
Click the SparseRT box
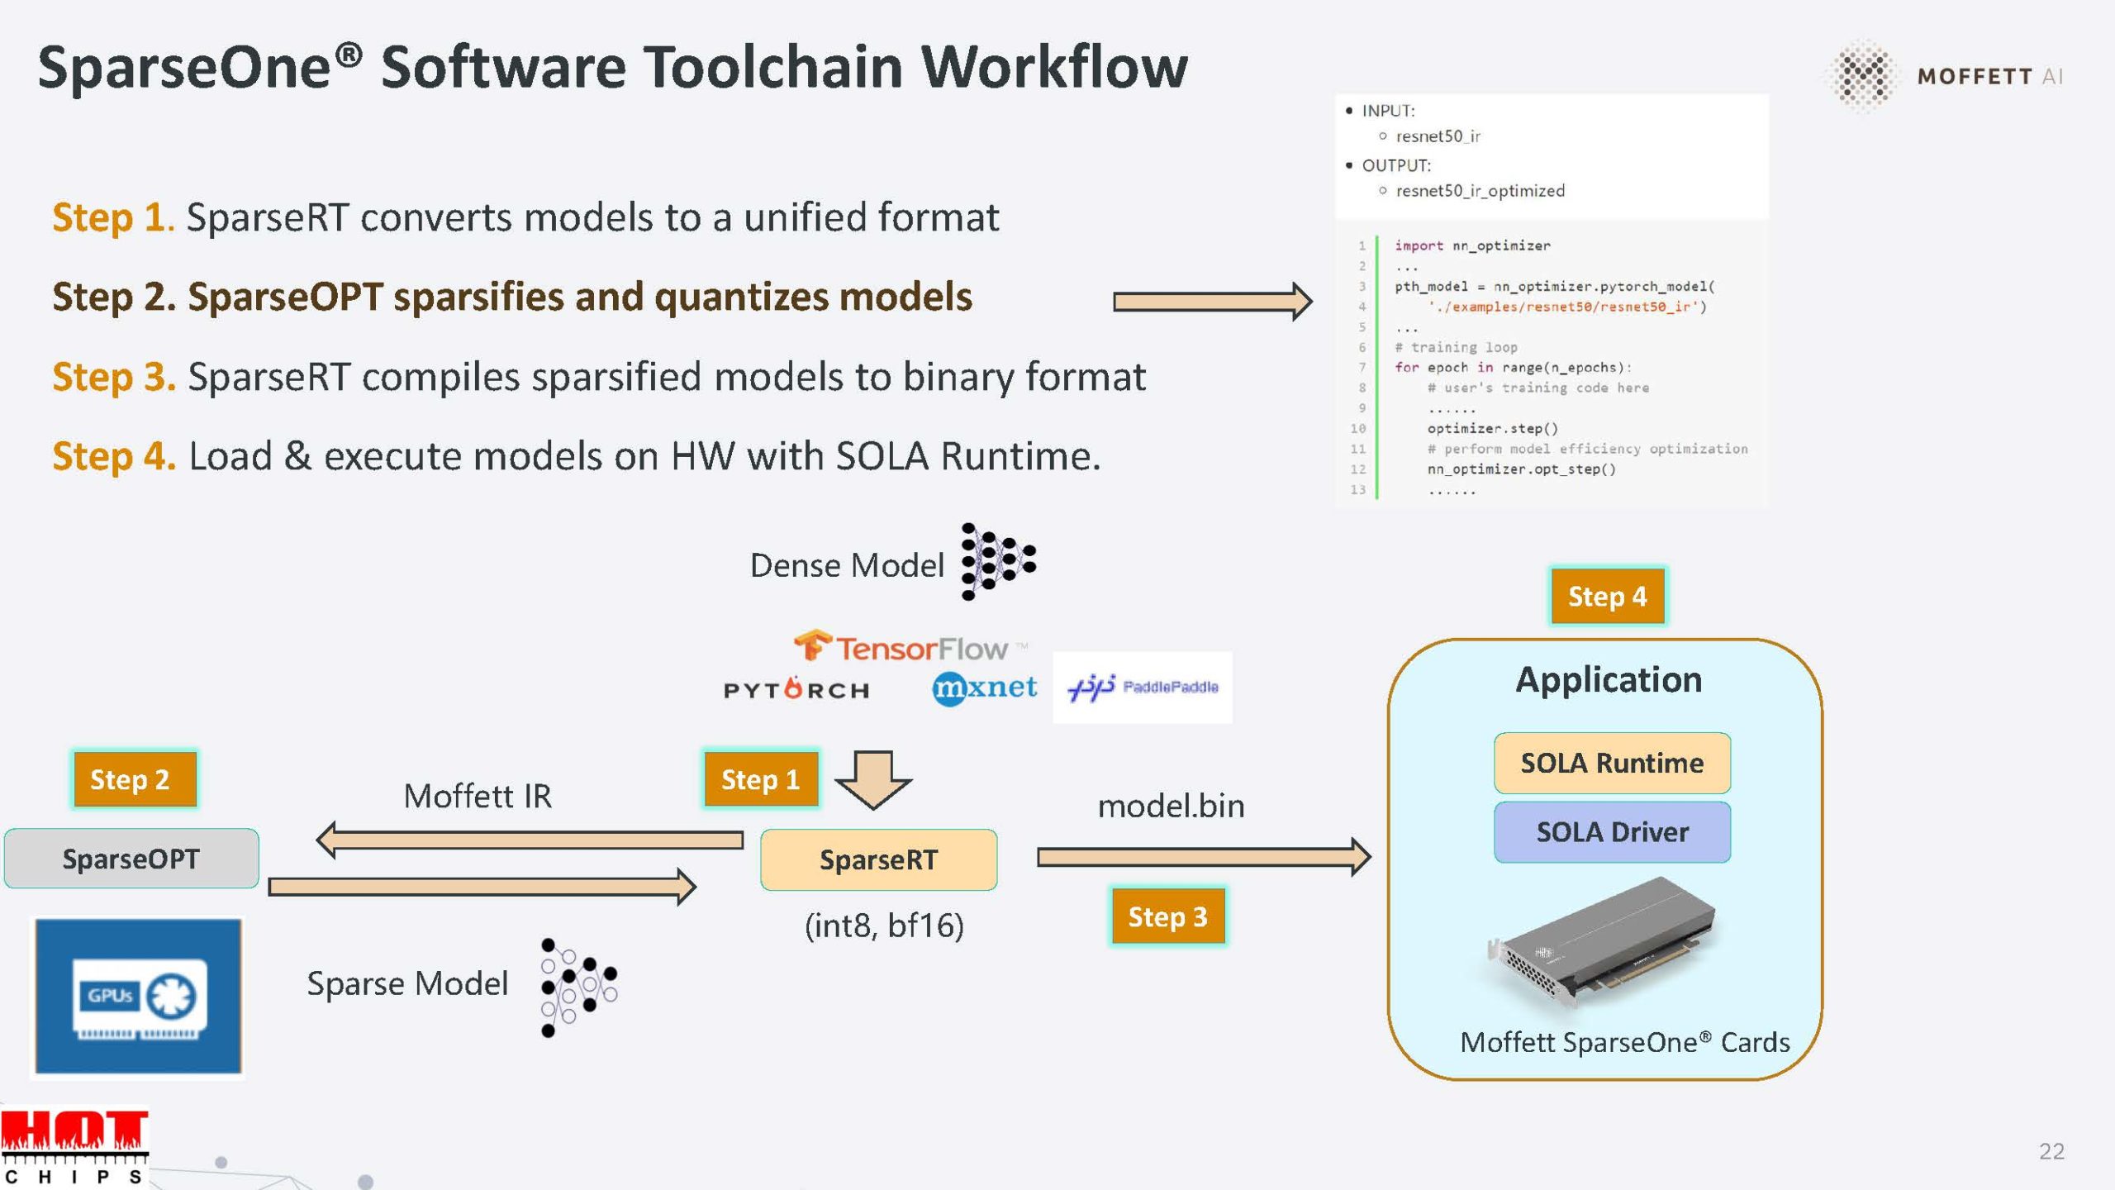878,859
